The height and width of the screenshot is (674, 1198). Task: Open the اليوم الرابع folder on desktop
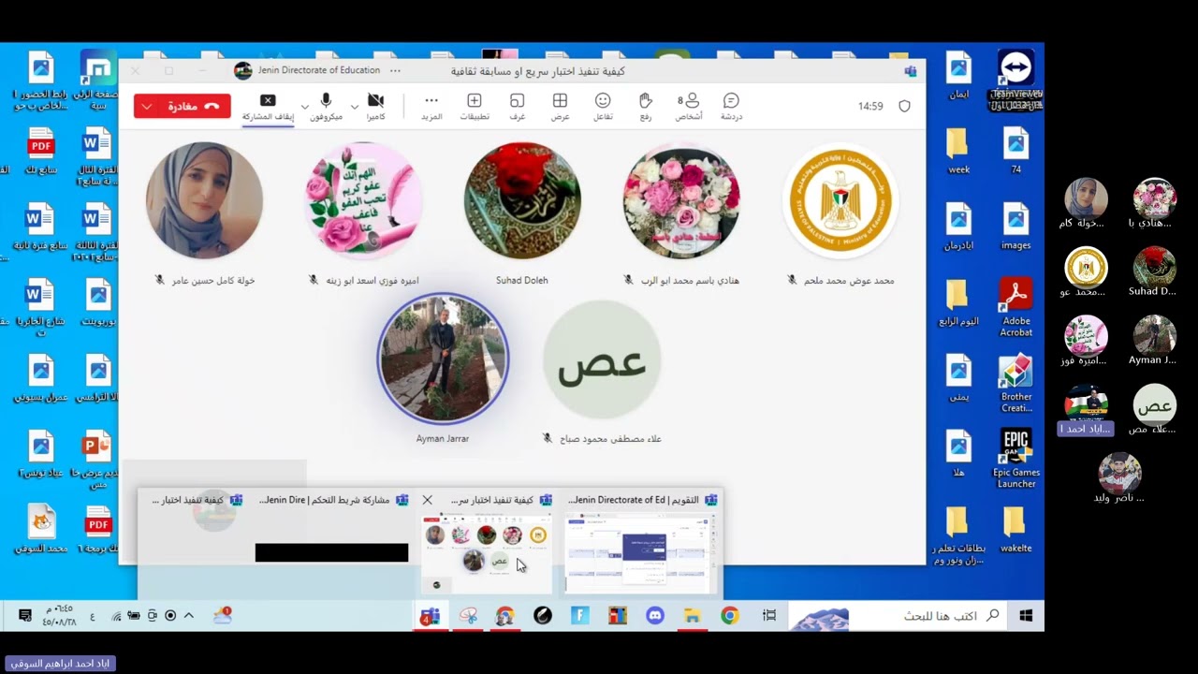pyautogui.click(x=958, y=302)
